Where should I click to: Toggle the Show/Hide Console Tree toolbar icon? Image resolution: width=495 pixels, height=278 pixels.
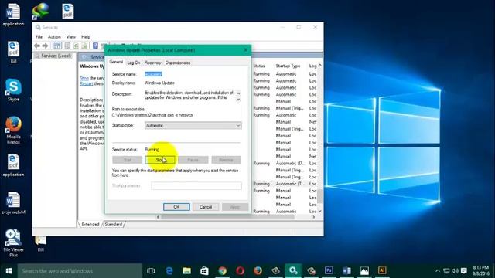point(56,46)
